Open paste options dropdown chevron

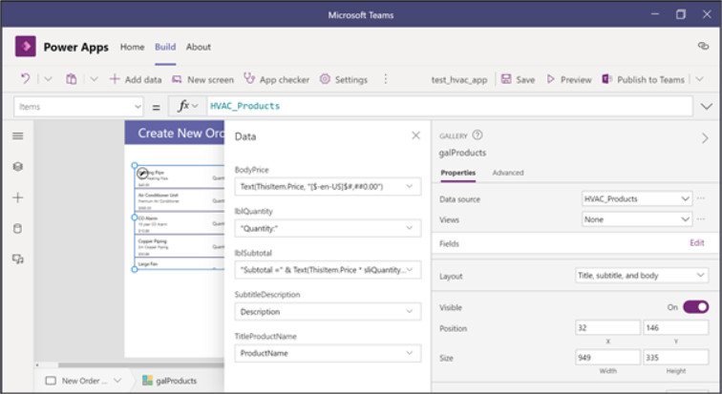[94, 79]
